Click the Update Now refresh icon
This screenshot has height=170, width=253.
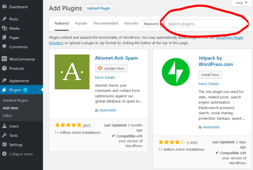point(100,68)
